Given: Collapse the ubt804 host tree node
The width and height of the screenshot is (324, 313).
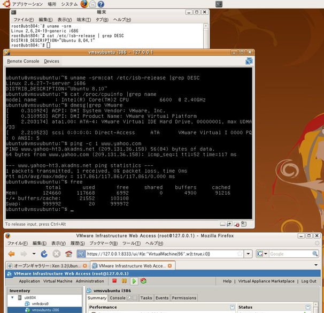Looking at the screenshot, I should [12, 297].
